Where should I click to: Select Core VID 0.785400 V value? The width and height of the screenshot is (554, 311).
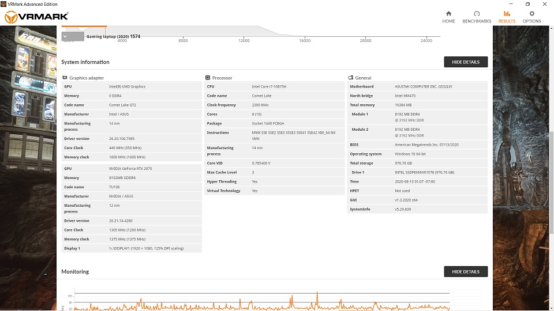[261, 163]
